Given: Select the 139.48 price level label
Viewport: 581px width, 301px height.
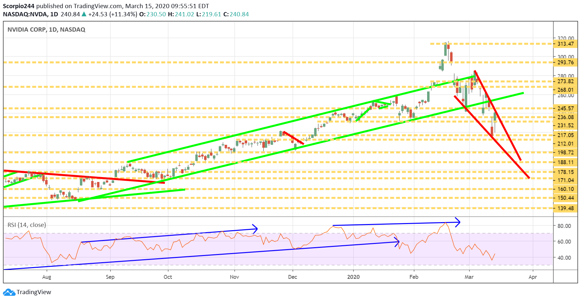Looking at the screenshot, I should (x=565, y=208).
